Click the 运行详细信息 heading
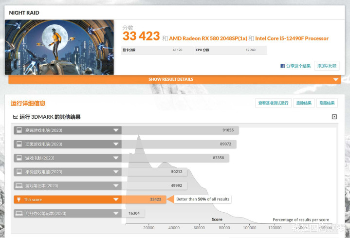Viewport: 350px width, 238px height. click(28, 103)
